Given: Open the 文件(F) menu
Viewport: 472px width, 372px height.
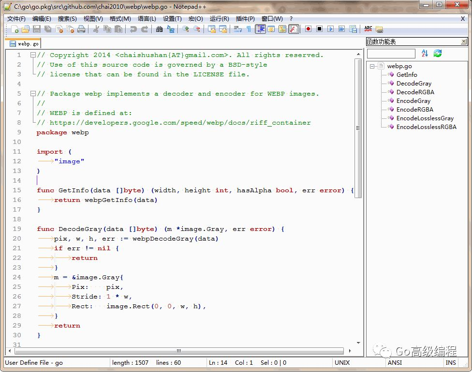Looking at the screenshot, I should click(x=16, y=19).
